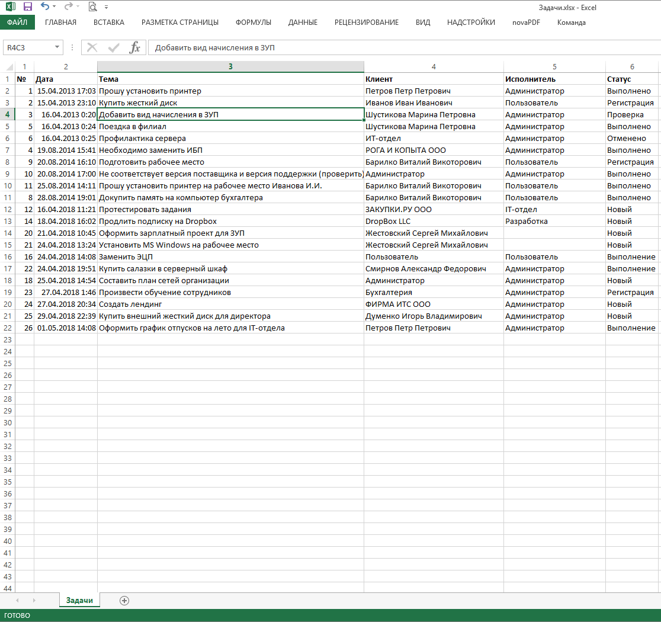Click the Клиент header cell

pyautogui.click(x=434, y=79)
